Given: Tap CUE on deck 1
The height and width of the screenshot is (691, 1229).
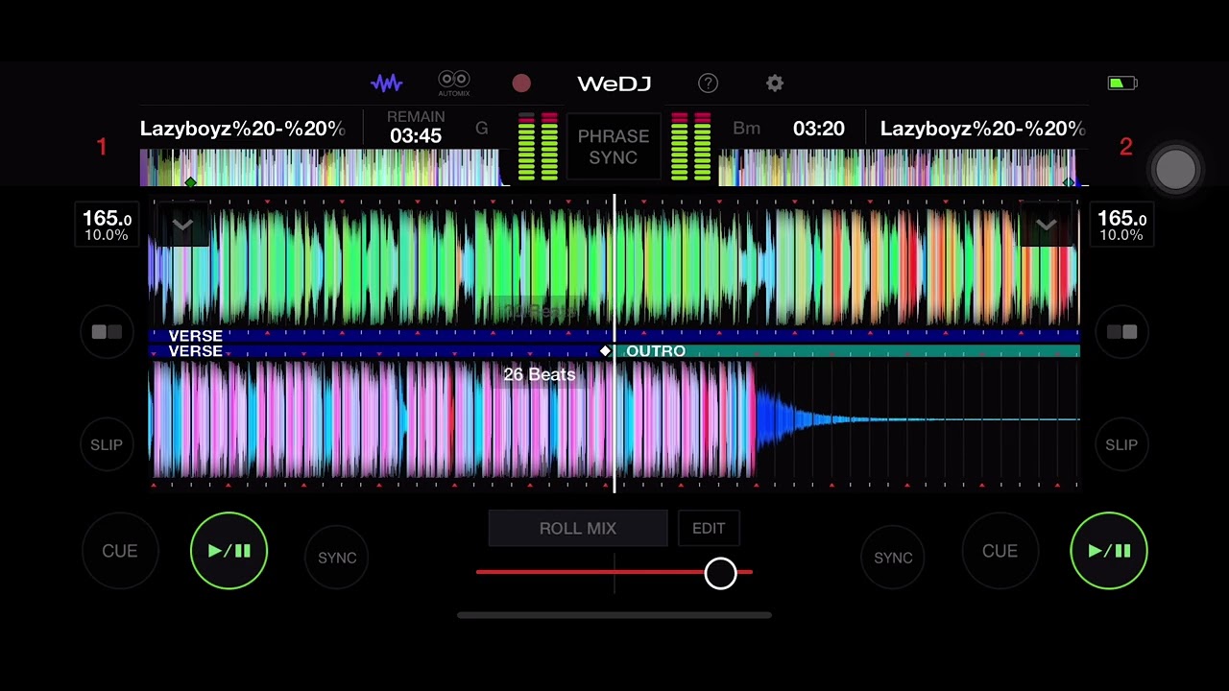Looking at the screenshot, I should (120, 551).
